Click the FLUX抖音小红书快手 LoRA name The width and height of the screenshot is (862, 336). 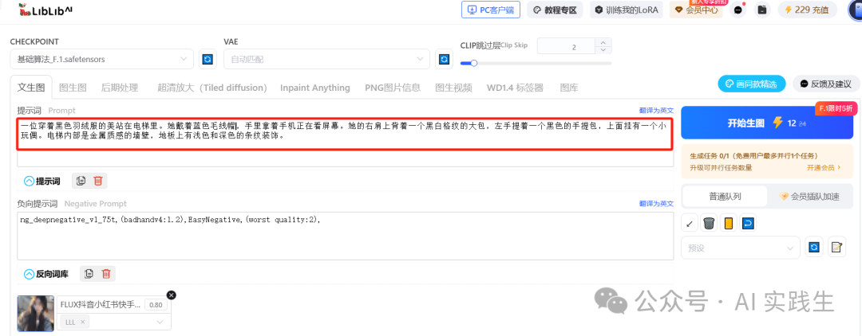click(101, 304)
